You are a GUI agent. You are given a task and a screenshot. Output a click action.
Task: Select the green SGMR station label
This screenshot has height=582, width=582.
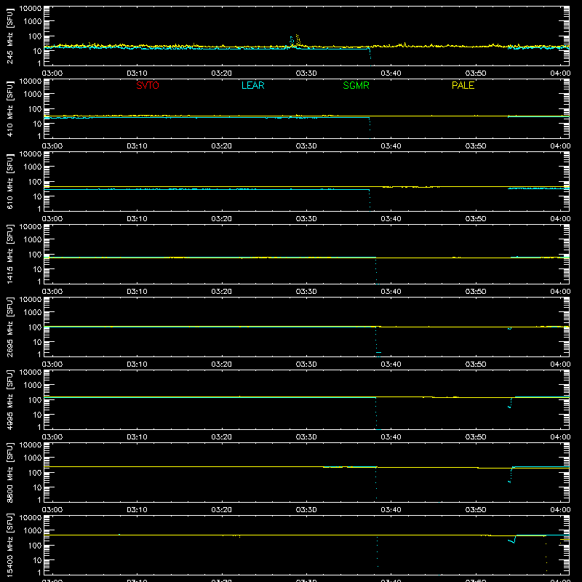(356, 85)
